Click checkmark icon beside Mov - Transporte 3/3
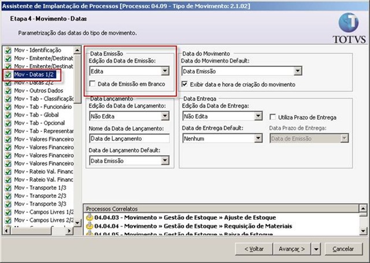Image resolution: width=370 pixels, height=263 pixels. pos(8,204)
